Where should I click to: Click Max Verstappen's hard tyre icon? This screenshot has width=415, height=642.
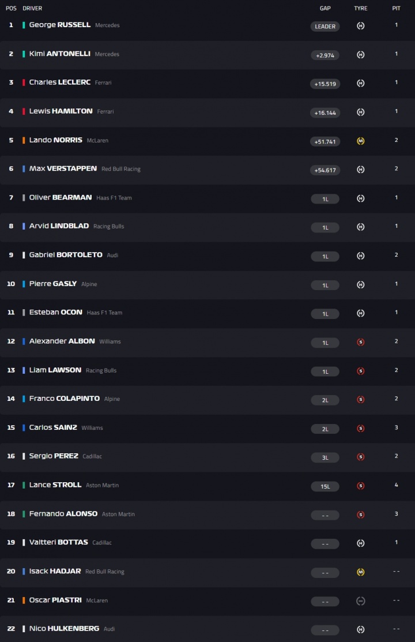tap(361, 170)
